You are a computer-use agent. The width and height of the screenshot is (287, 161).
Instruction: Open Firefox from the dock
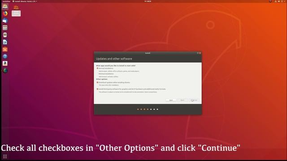(x=5, y=13)
